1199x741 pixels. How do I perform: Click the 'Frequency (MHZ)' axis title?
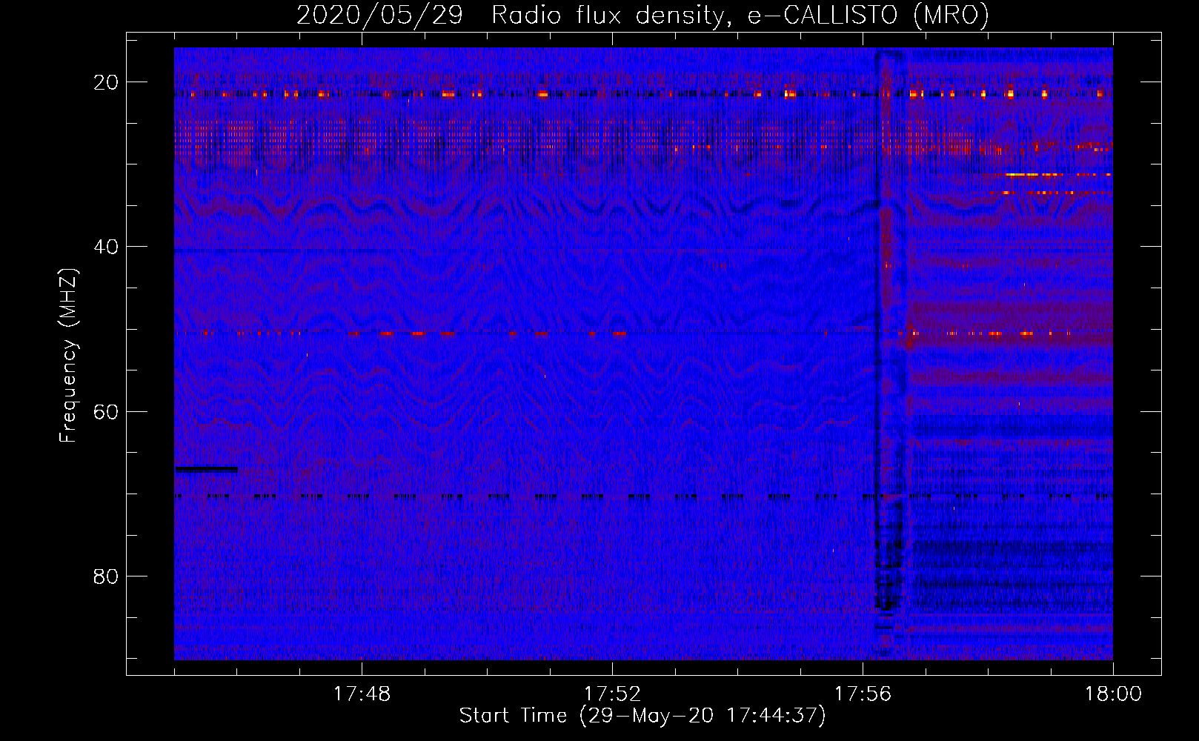point(68,355)
